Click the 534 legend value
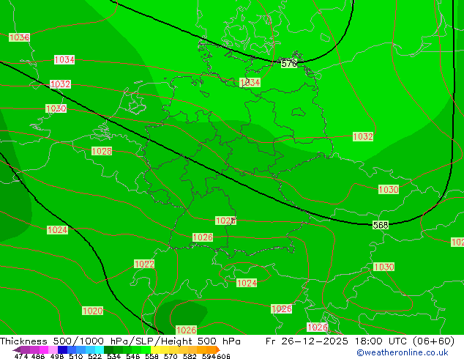The height and width of the screenshot is (359, 464). (x=113, y=356)
